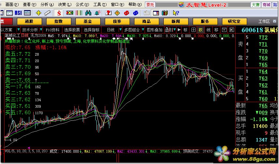This screenshot has height=164, width=279.
Task: Expand the 技术分析 dropdown arrow
Action: coord(41,30)
